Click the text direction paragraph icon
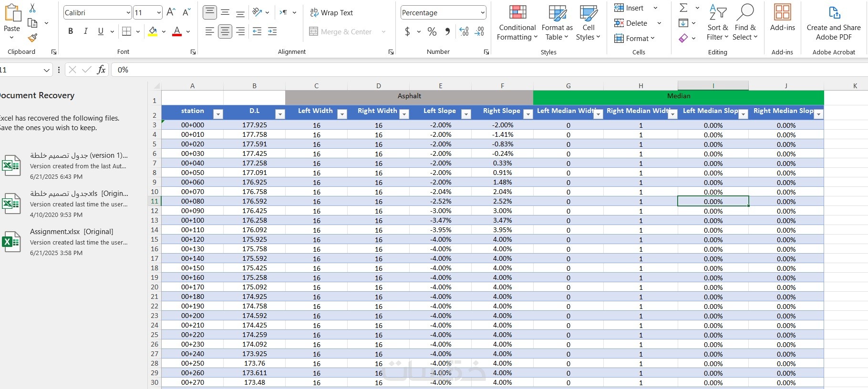868x389 pixels. click(283, 12)
